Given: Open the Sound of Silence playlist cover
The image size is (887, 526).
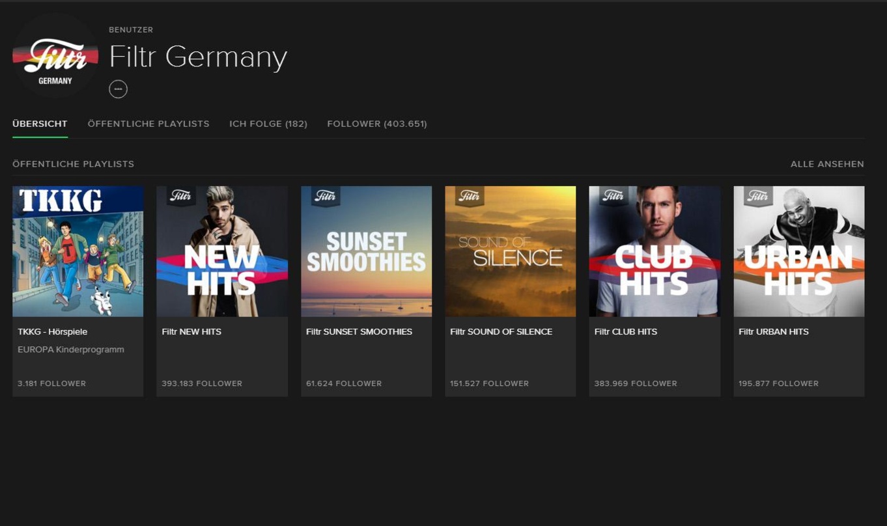Looking at the screenshot, I should (511, 251).
